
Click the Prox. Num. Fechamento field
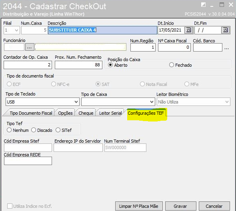tap(78, 65)
